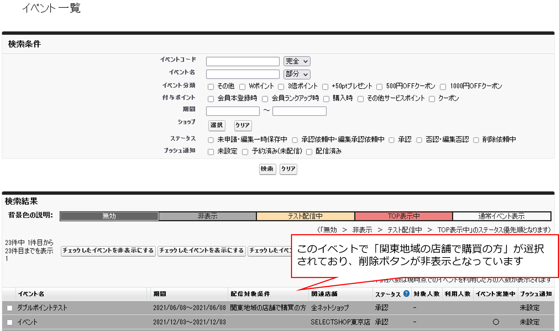Focus the イベント名 text field
This screenshot has height=331, width=559.
[243, 74]
